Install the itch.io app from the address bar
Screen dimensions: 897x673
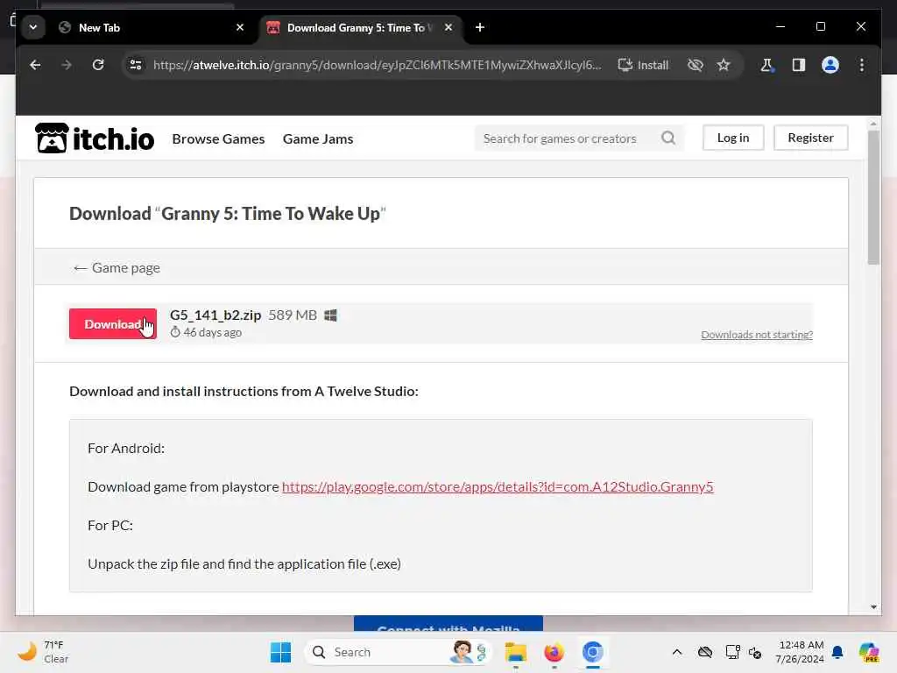644,65
